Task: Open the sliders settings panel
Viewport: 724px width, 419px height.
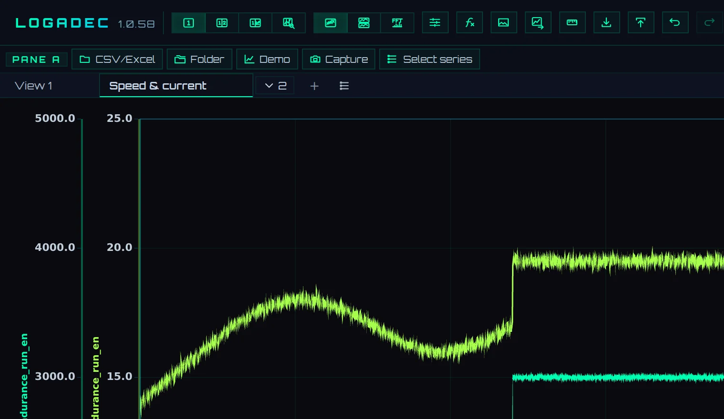Action: point(435,23)
